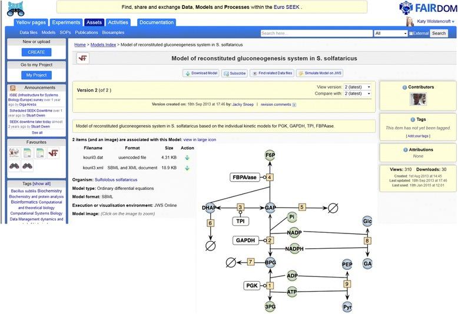Image resolution: width=458 pixels, height=314 pixels.
Task: Download the kouril3.xml file via arrow icon
Action: 187,168
